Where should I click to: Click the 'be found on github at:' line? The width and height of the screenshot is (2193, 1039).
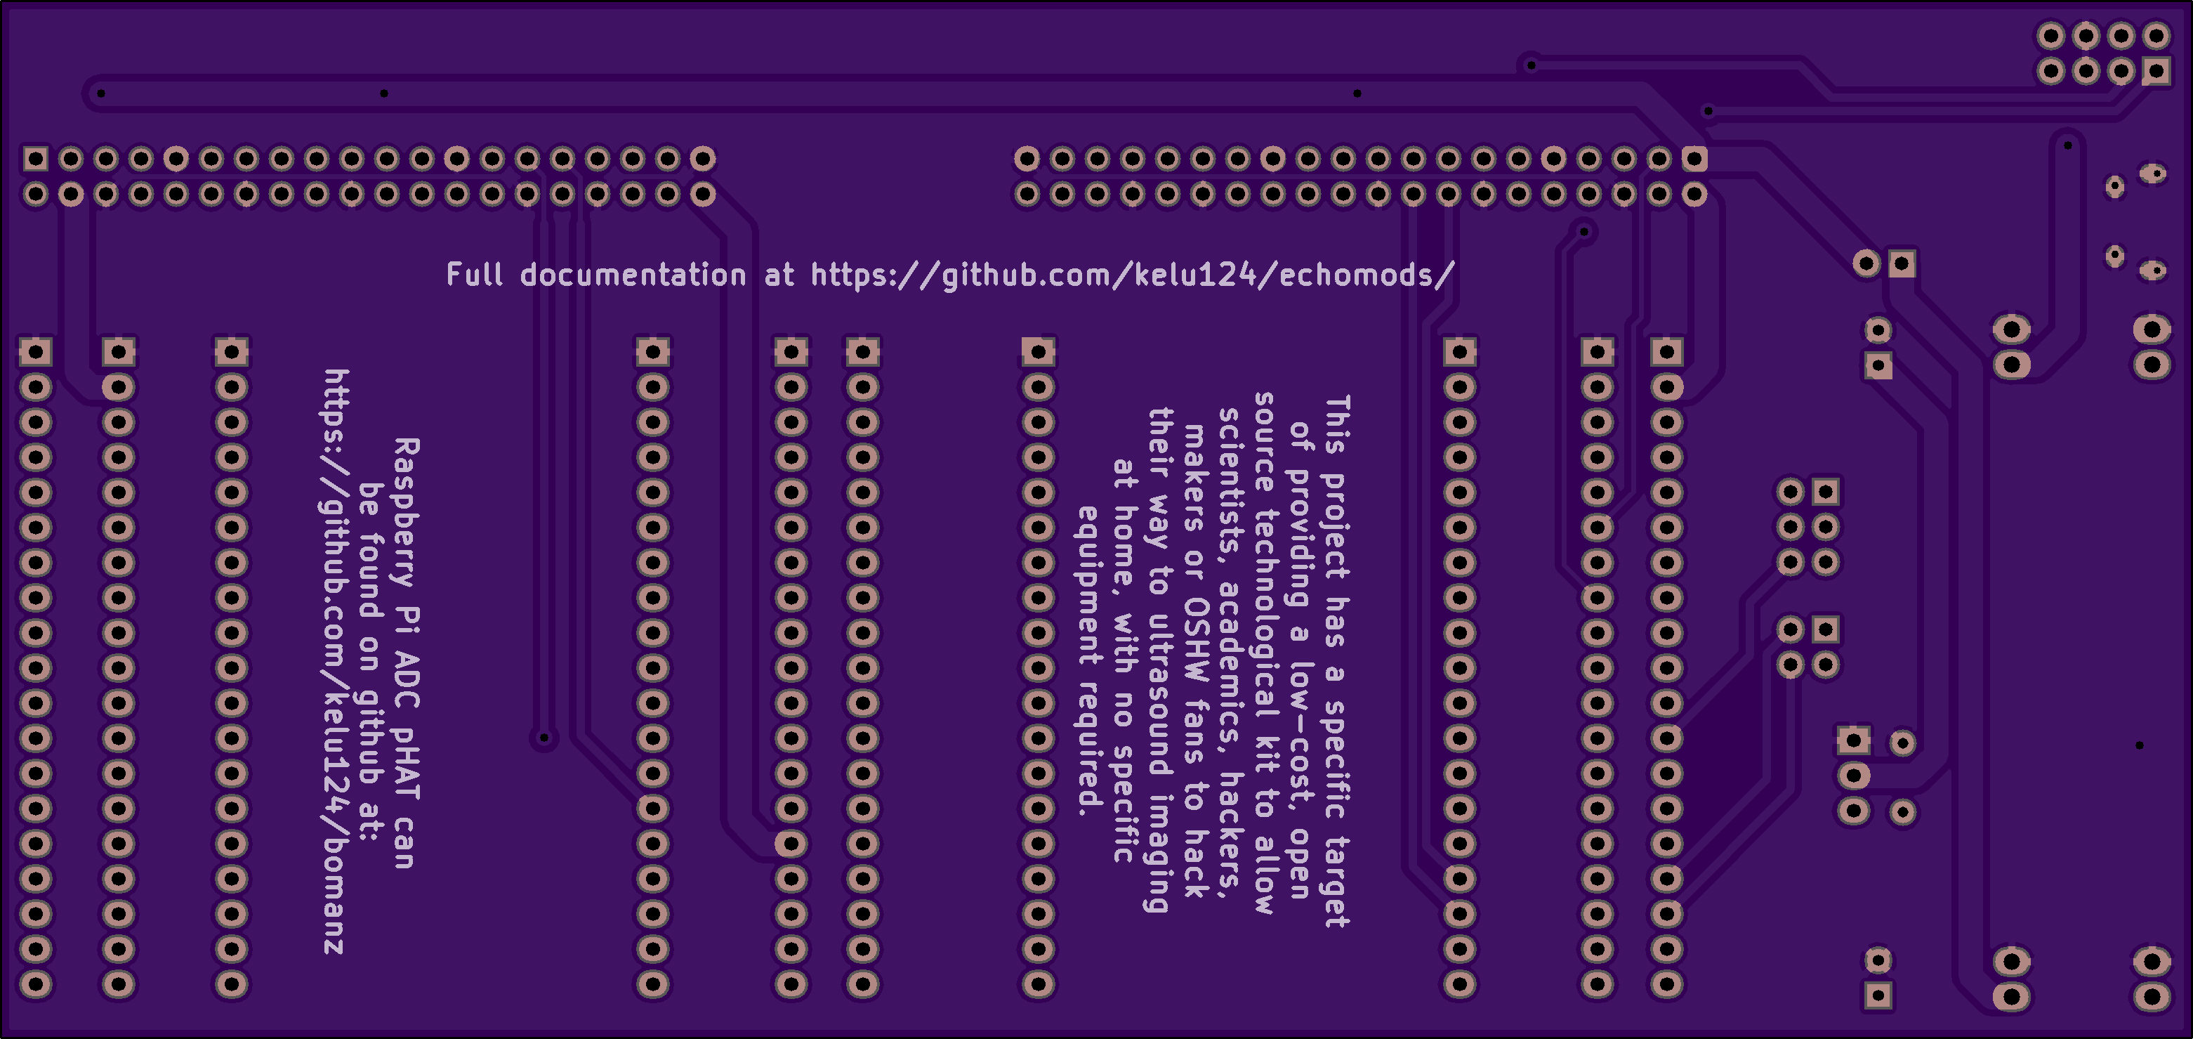[370, 662]
